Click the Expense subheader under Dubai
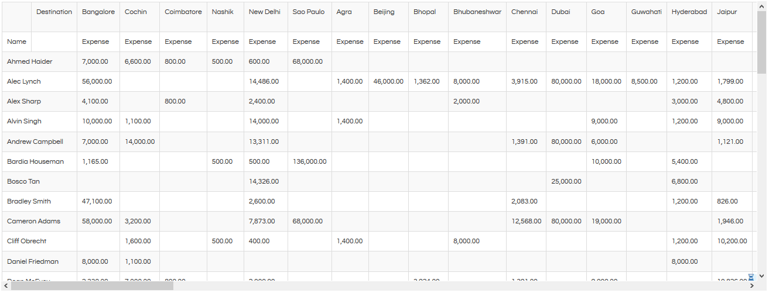769x293 pixels. tap(566, 42)
